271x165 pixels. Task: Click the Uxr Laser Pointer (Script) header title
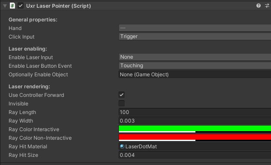coord(58,6)
